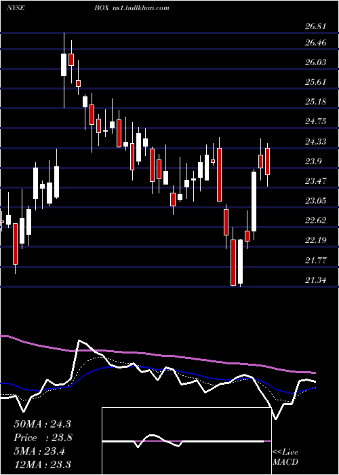Click the 22.19 price label
Screen dimensions: 339x475
click(315, 240)
